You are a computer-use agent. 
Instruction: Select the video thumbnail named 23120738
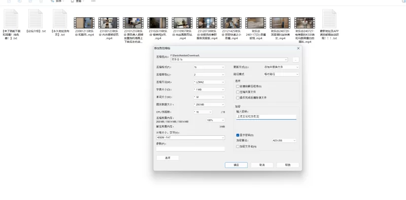tap(207, 23)
